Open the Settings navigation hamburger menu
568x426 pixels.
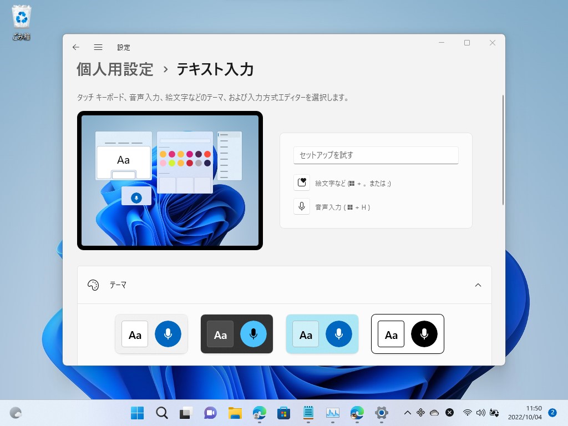(98, 47)
